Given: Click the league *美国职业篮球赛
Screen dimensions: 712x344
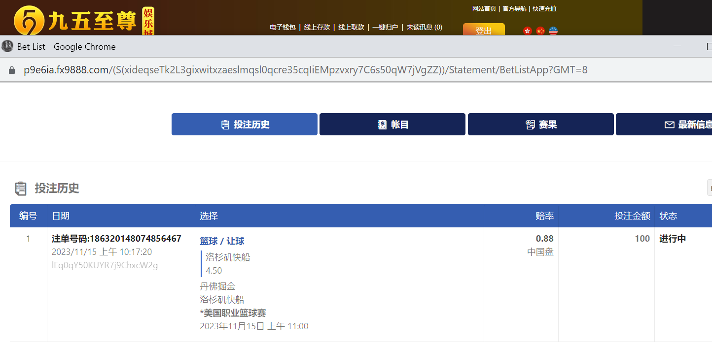Looking at the screenshot, I should (233, 313).
